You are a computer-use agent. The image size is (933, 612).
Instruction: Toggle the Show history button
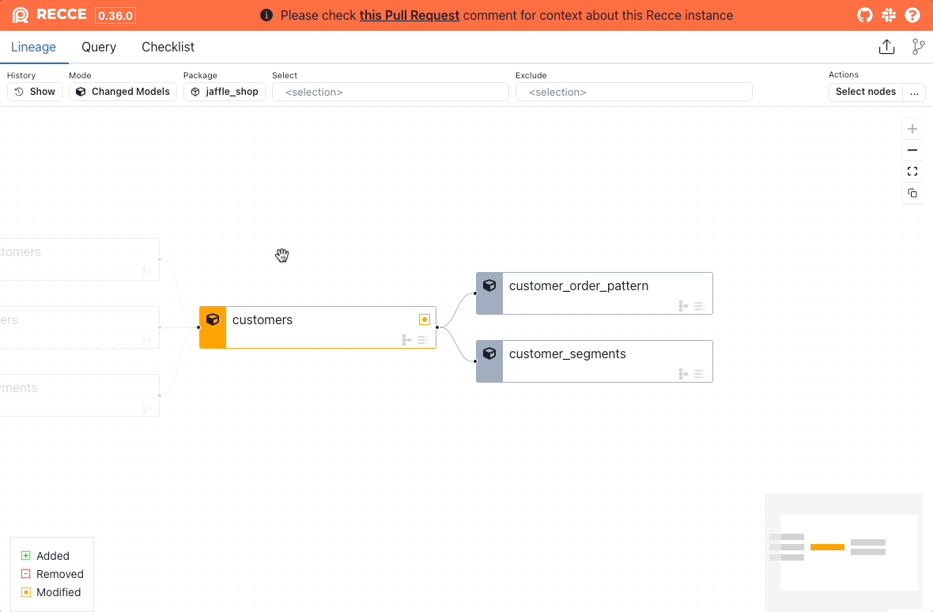35,92
